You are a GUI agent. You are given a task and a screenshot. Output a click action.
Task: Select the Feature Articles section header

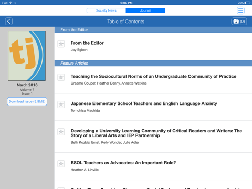pyautogui.click(x=153, y=63)
